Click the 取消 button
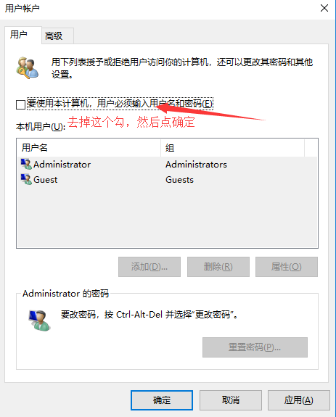This screenshot has height=417, width=336. [x=230, y=400]
